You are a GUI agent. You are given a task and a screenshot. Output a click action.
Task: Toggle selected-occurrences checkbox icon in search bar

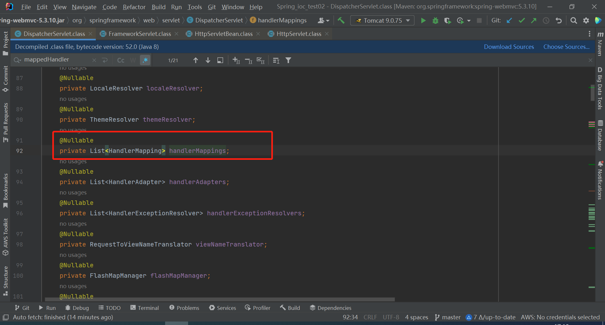pos(261,60)
